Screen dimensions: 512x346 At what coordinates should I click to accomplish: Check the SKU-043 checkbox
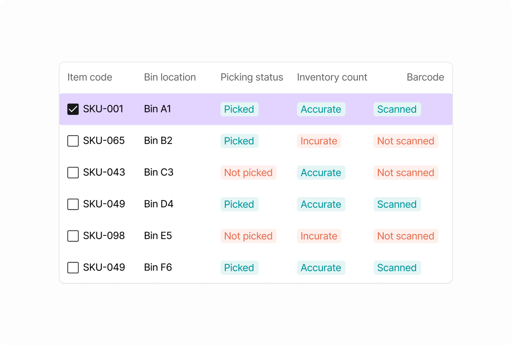click(x=73, y=172)
